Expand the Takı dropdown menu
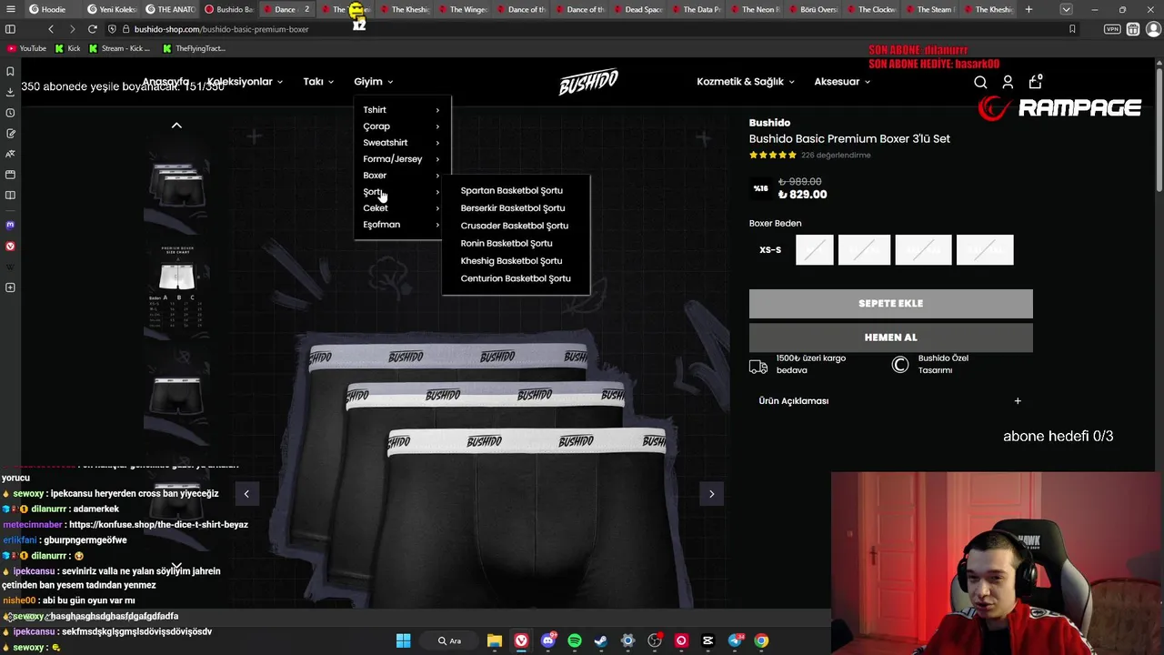The height and width of the screenshot is (655, 1164). click(x=318, y=82)
